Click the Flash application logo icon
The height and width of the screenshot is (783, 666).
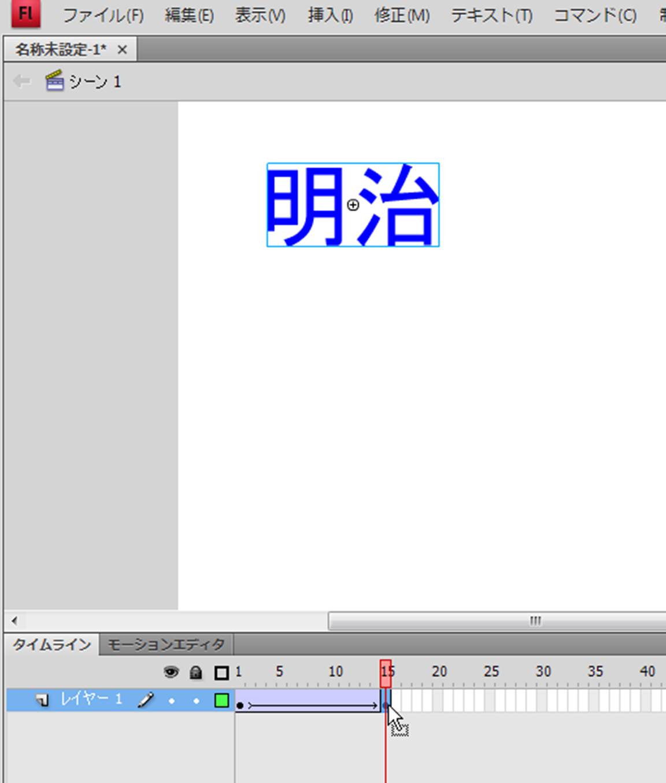pos(25,14)
